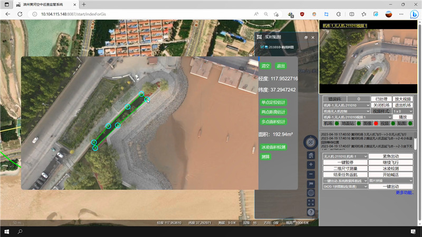Click the 退出机场 button
This screenshot has height=237, width=422.
pos(402,105)
